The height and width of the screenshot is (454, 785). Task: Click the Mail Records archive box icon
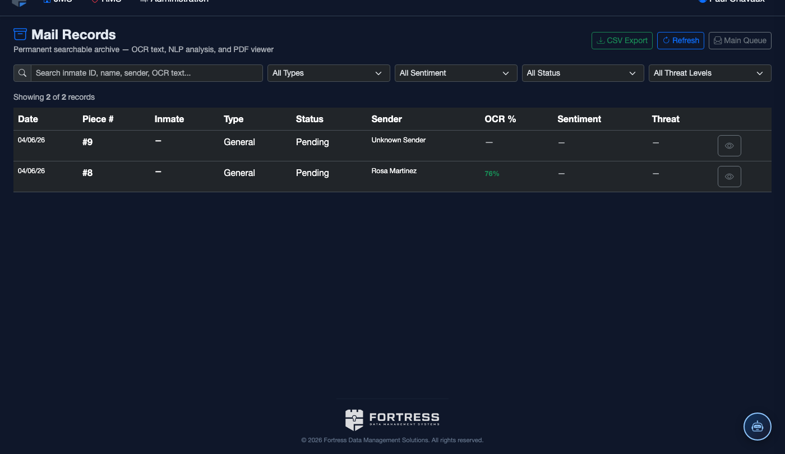[20, 34]
